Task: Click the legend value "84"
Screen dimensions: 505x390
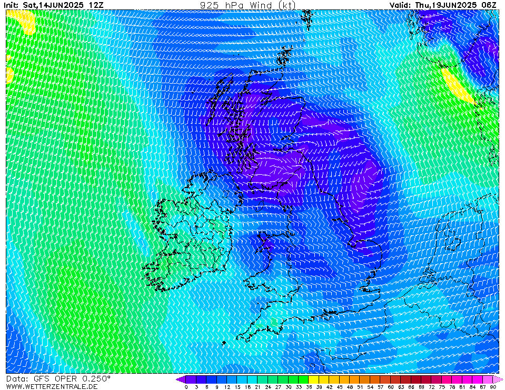Action: (x=472, y=387)
